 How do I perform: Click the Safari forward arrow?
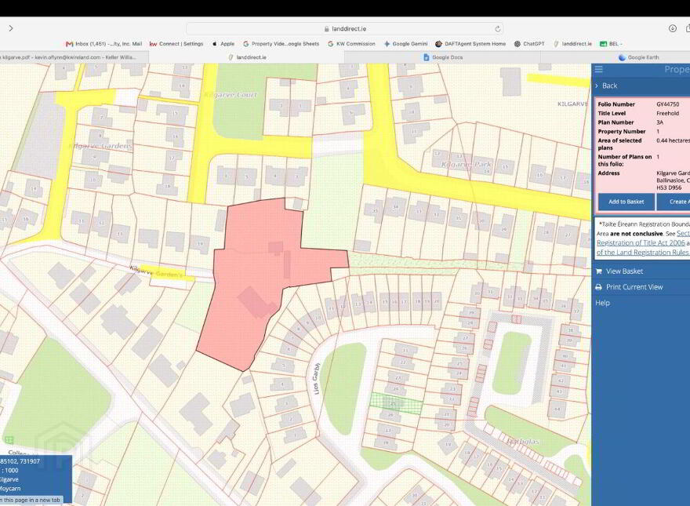click(x=10, y=28)
